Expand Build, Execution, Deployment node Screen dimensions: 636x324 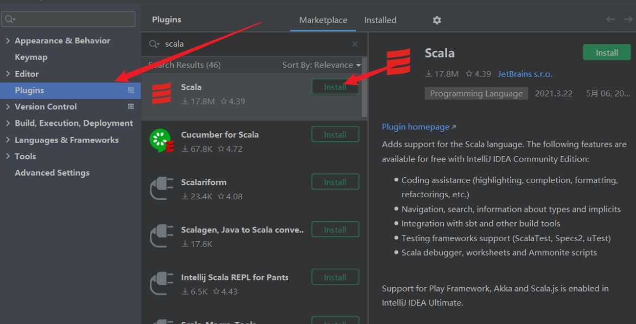8,123
